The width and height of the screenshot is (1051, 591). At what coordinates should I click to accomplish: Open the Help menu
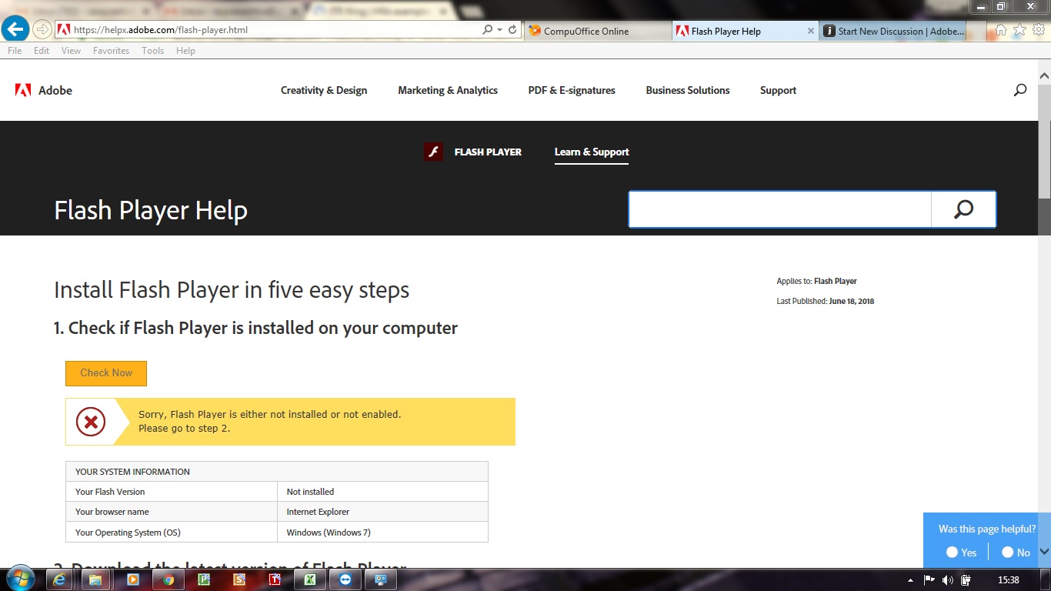tap(185, 51)
